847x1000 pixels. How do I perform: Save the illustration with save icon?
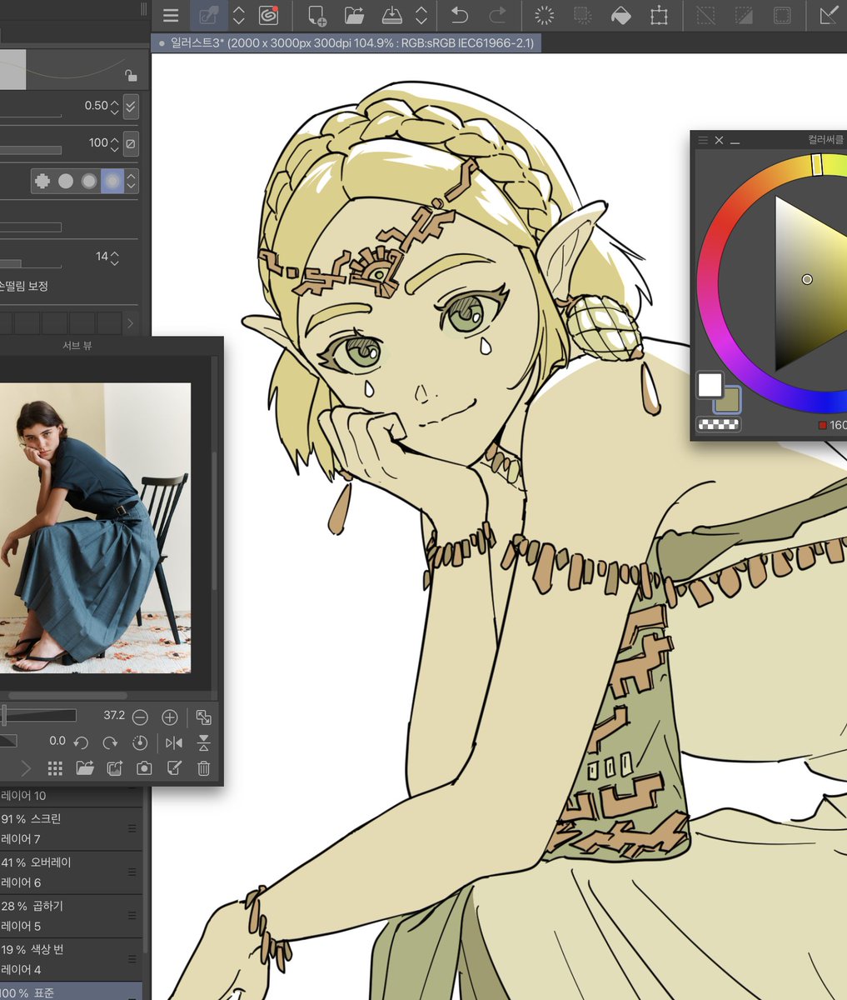coord(391,15)
